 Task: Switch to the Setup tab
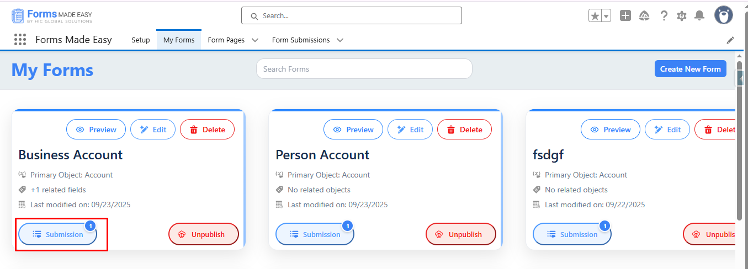(x=141, y=40)
